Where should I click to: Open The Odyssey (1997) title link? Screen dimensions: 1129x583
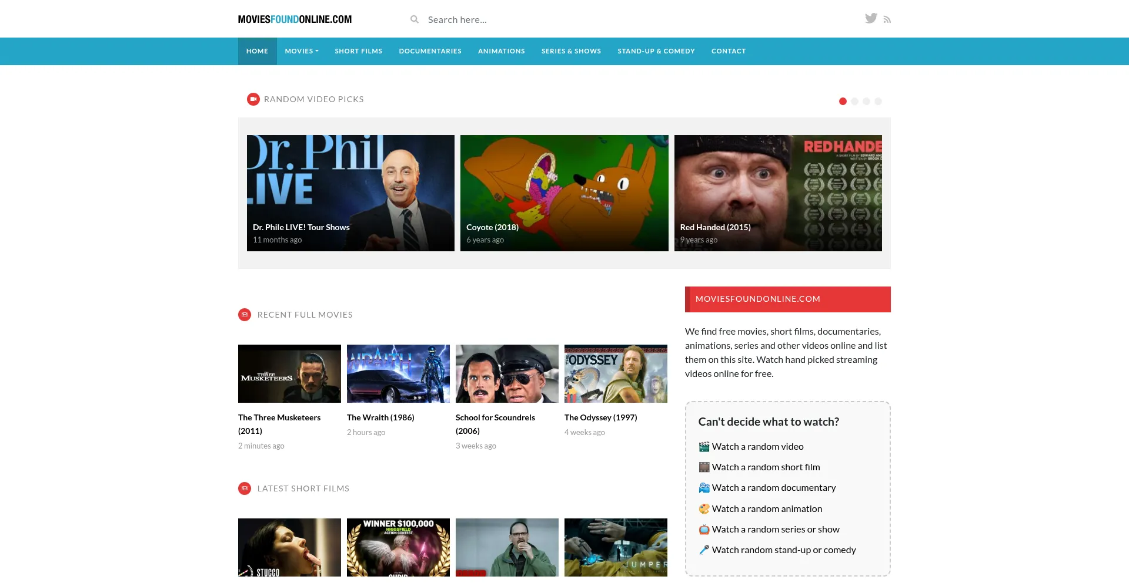tap(601, 417)
